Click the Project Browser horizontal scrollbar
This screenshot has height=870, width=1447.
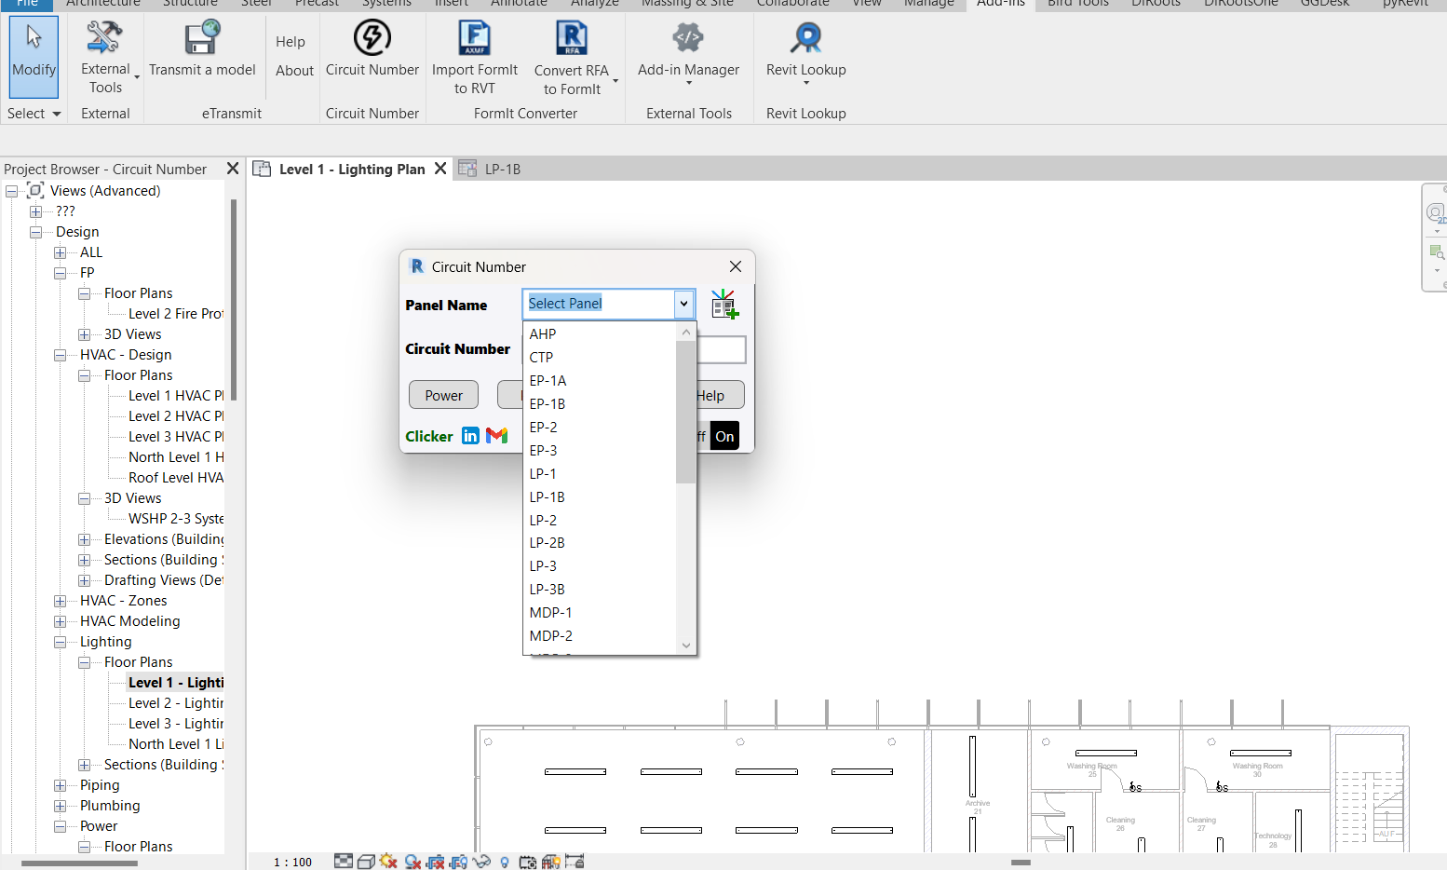click(79, 863)
